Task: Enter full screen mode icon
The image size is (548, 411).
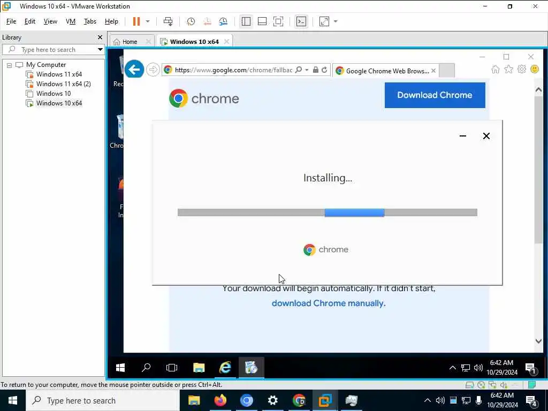Action: click(x=278, y=21)
